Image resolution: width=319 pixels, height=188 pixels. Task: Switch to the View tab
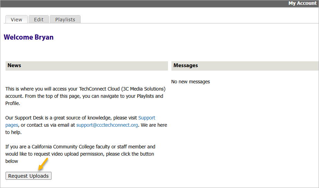click(16, 20)
